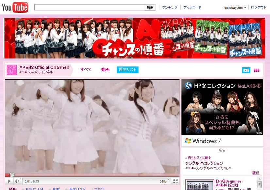The width and height of the screenshot is (270, 190).
Task: Click the 広告 label text
Action: pyautogui.click(x=222, y=150)
